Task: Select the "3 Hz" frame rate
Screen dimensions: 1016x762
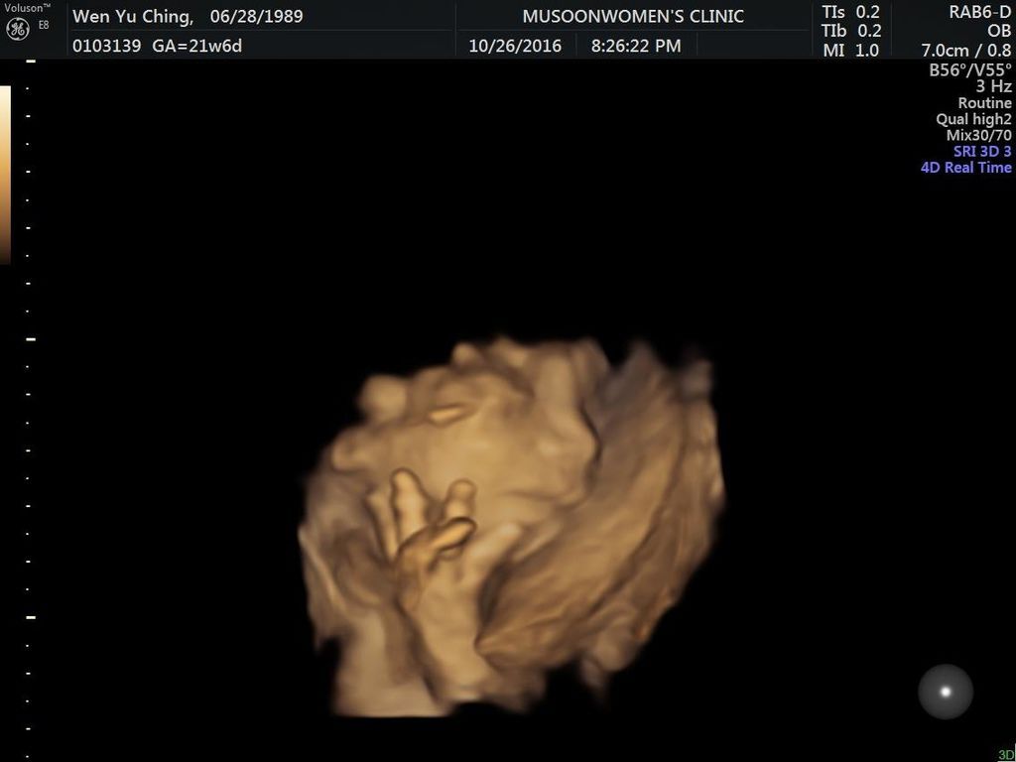Action: [x=993, y=86]
